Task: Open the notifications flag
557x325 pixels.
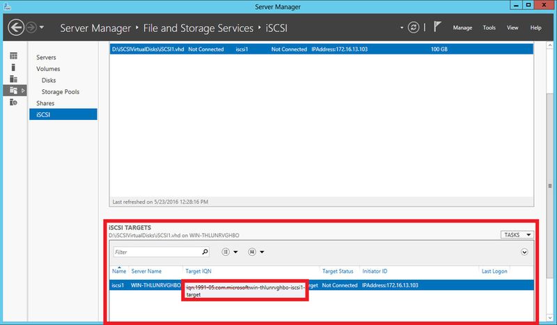Action: (437, 28)
